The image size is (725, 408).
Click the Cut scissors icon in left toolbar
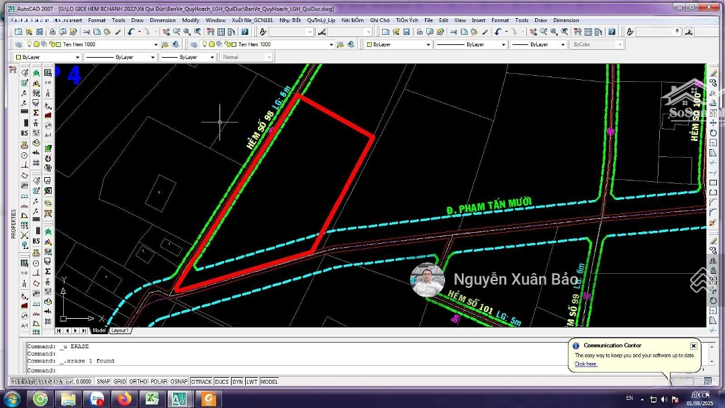point(87,32)
